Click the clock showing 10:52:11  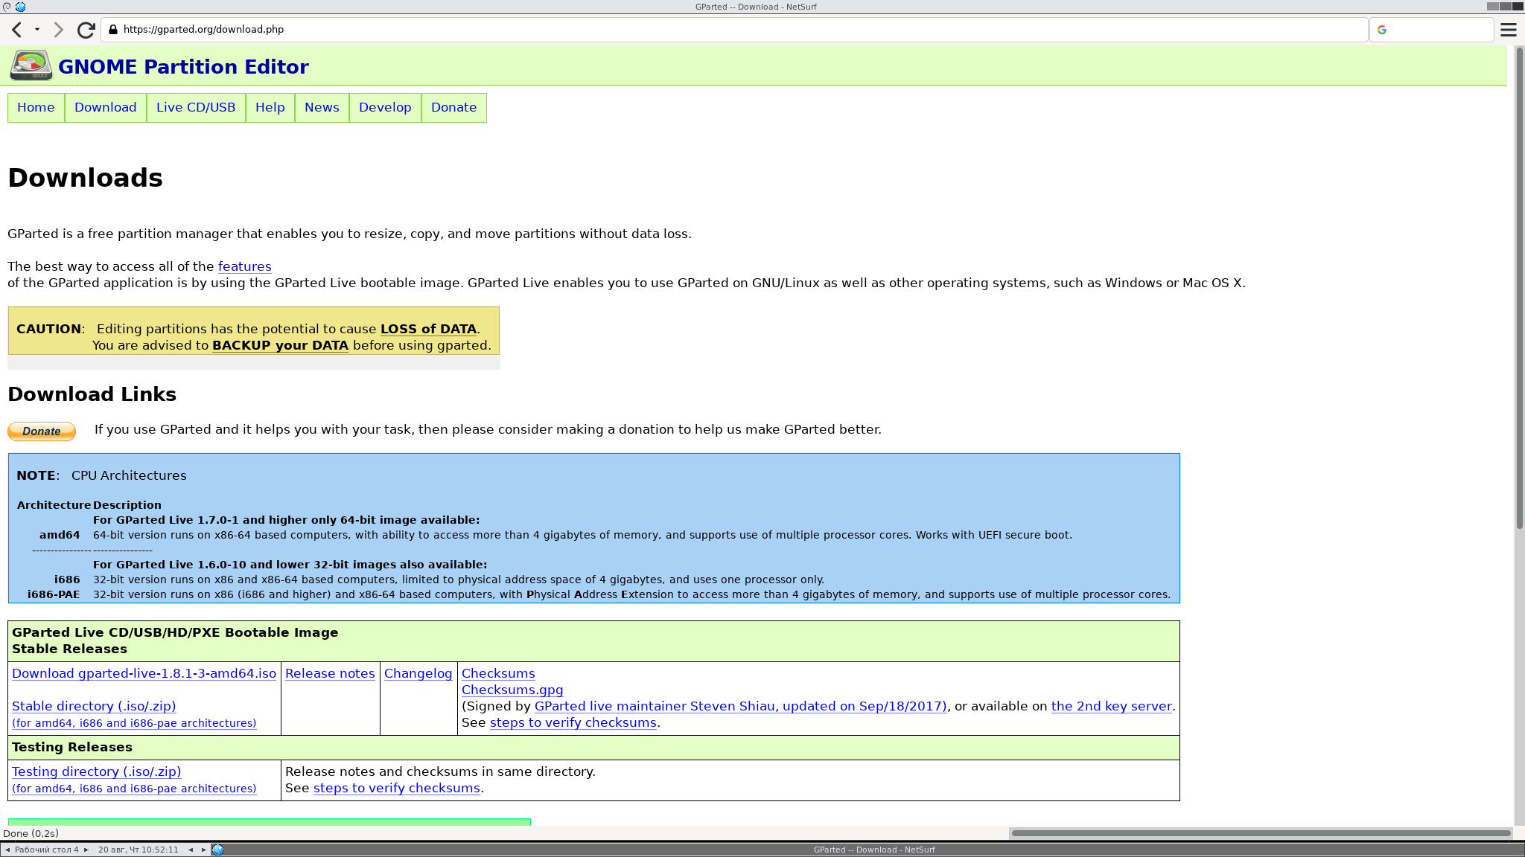pos(139,850)
